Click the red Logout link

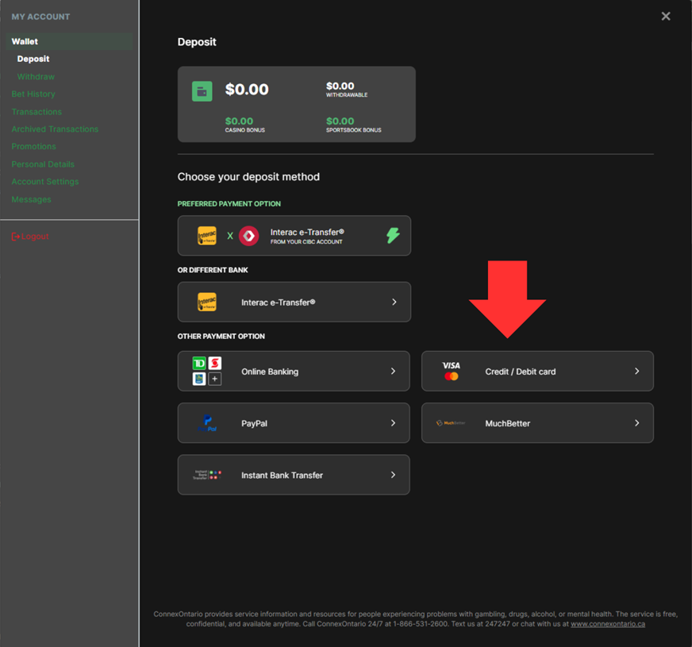(x=30, y=237)
